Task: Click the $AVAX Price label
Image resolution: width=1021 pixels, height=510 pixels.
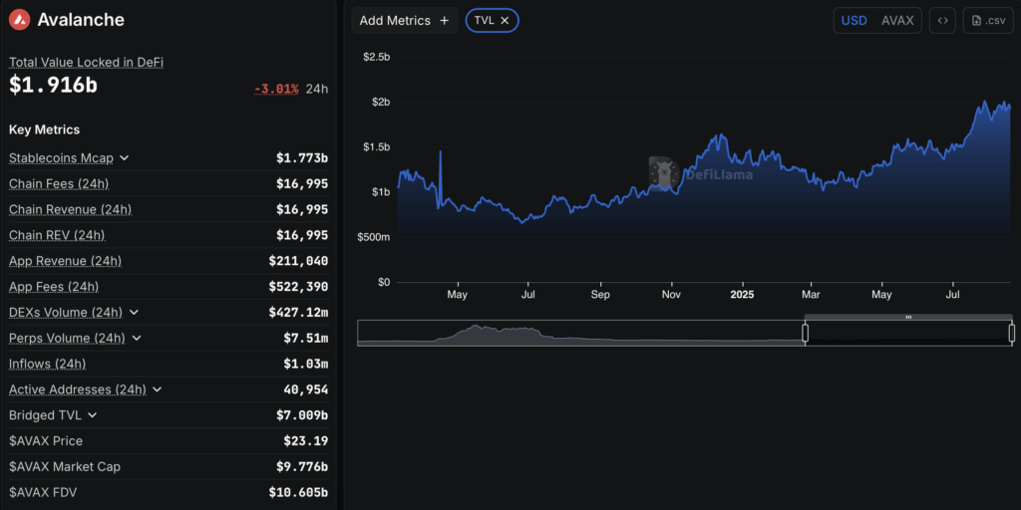Action: click(46, 441)
